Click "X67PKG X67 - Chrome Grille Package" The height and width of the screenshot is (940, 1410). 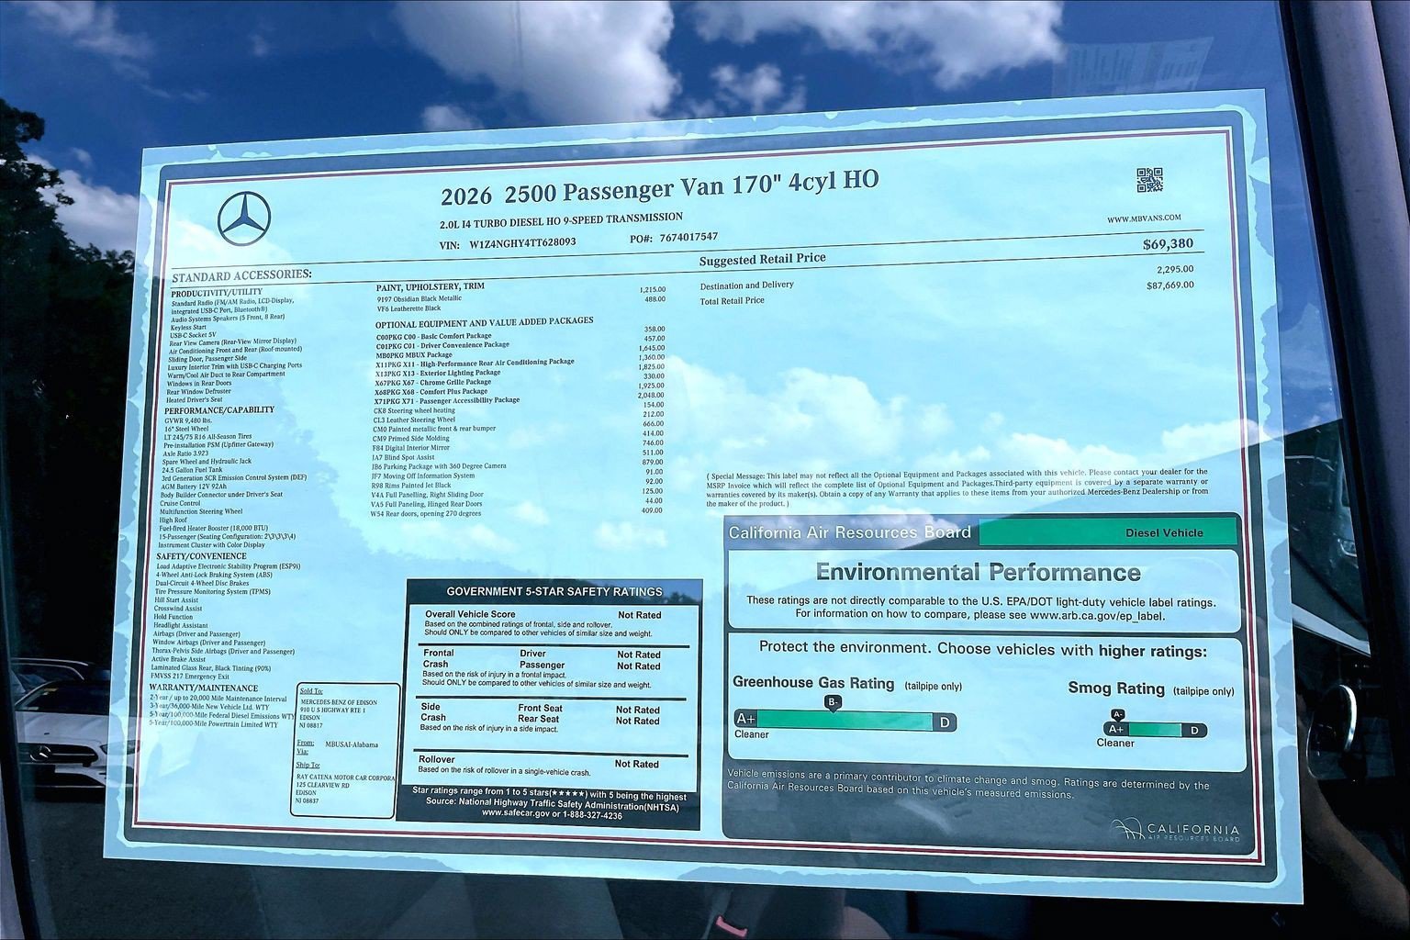pyautogui.click(x=432, y=383)
